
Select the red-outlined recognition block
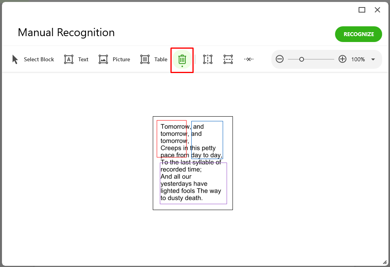tap(172, 139)
